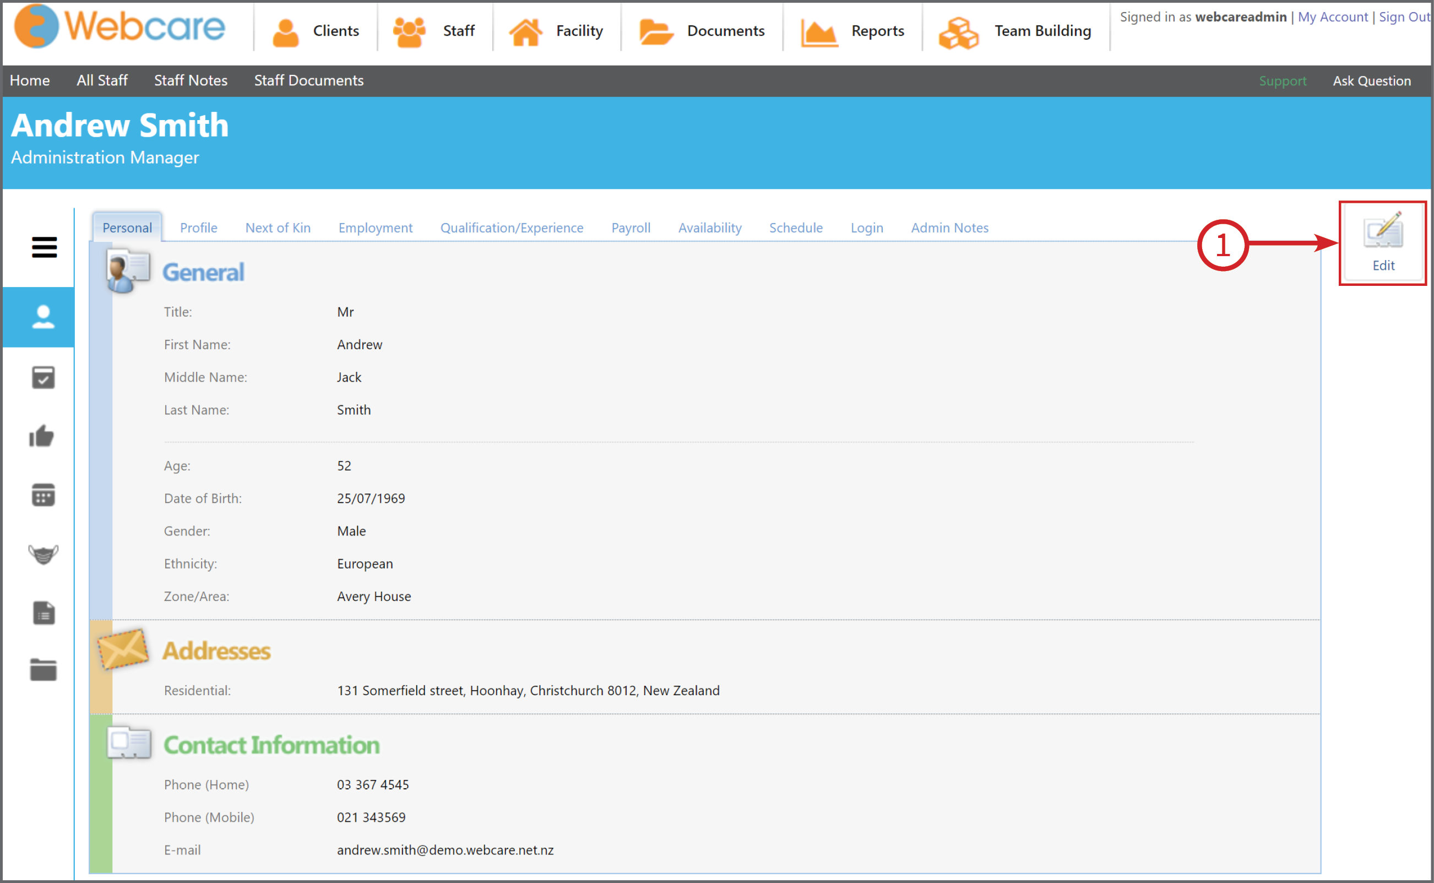Open the Facility house icon

525,31
